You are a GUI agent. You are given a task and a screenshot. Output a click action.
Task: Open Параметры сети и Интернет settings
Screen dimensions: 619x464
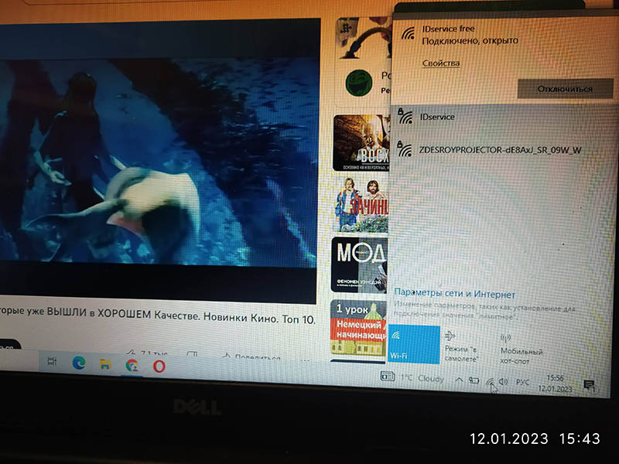pos(454,294)
